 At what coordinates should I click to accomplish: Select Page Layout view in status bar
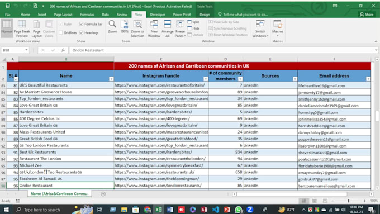point(314,201)
